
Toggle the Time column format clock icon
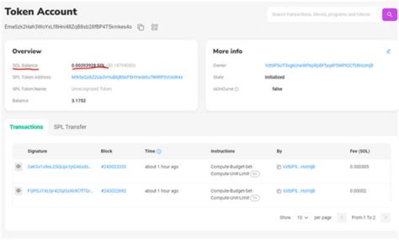pyautogui.click(x=159, y=151)
